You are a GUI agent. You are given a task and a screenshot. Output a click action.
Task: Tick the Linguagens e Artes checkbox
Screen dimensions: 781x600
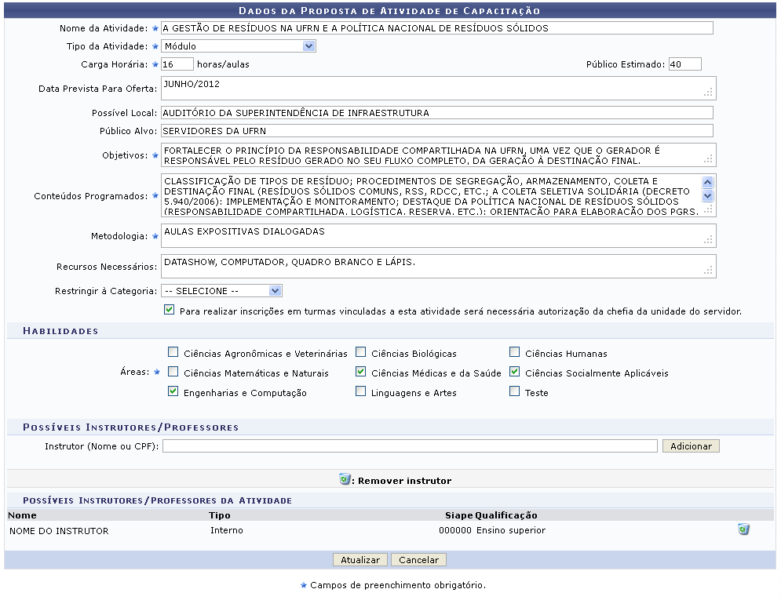click(361, 392)
